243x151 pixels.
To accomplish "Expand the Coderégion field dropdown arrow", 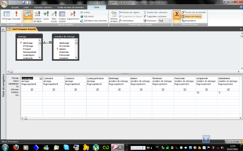I will coord(41,79).
